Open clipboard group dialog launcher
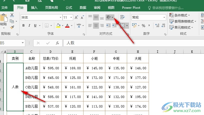The width and height of the screenshot is (204, 115). 17,34
